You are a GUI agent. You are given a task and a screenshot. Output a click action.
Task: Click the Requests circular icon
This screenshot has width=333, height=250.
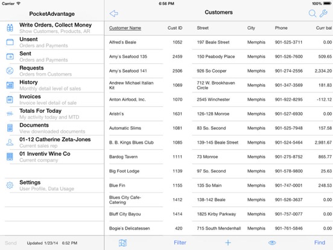[x=10, y=71]
